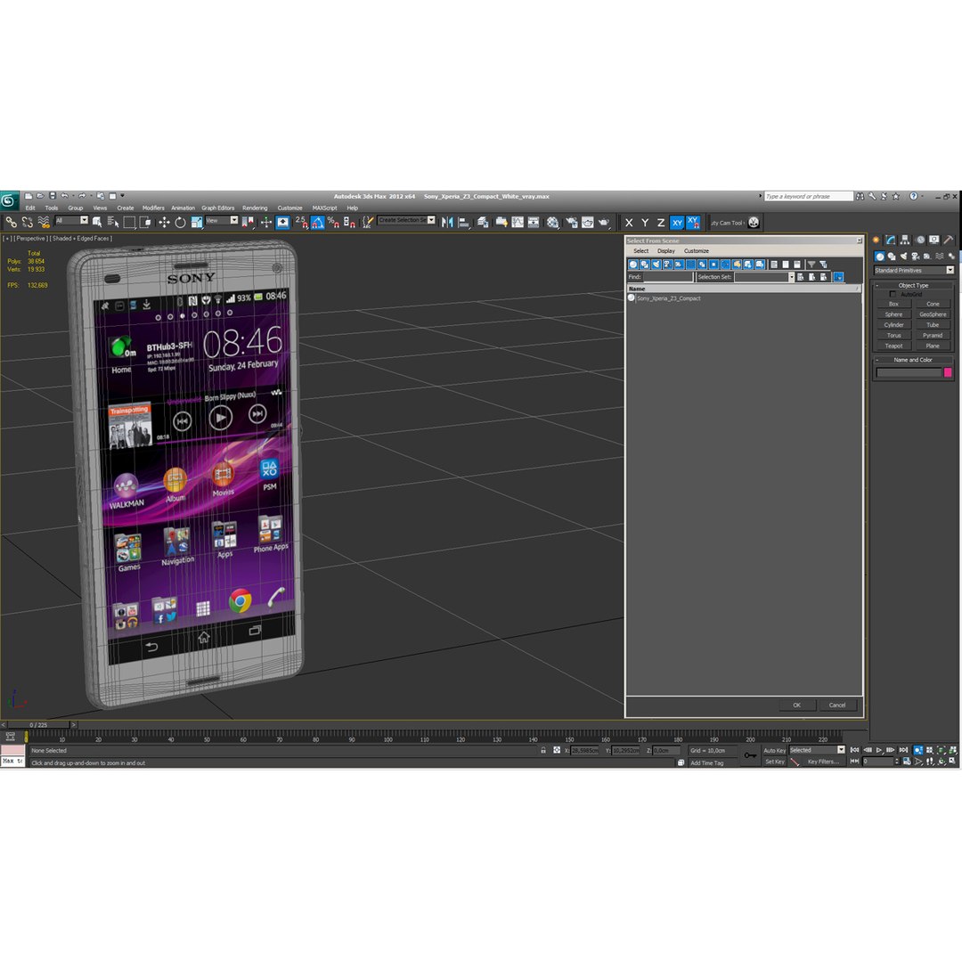Image resolution: width=962 pixels, height=962 pixels.
Task: Click OK in Select From Scene dialog
Action: click(x=796, y=705)
